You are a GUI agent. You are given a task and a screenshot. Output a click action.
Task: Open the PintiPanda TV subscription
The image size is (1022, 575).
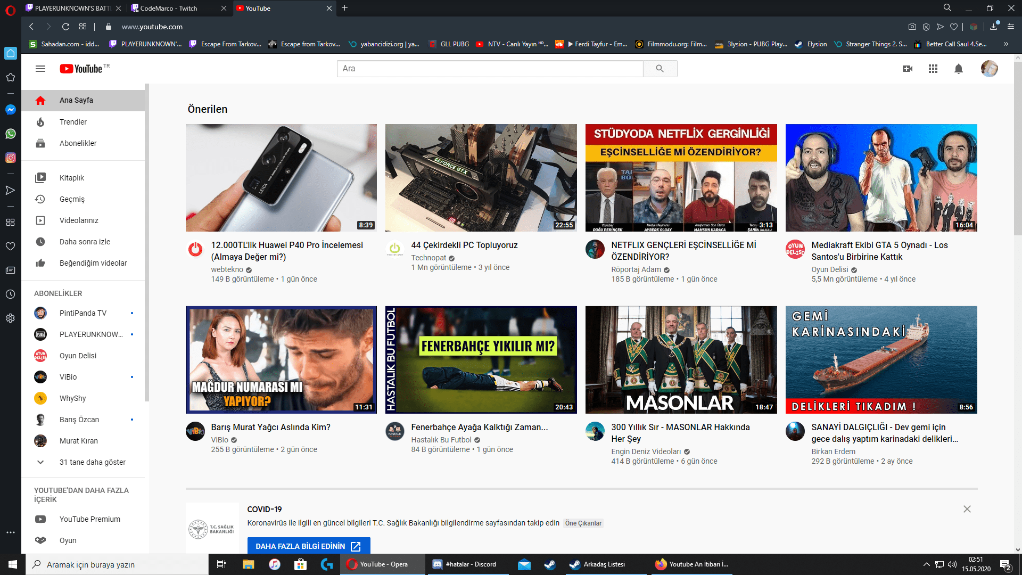click(x=83, y=313)
